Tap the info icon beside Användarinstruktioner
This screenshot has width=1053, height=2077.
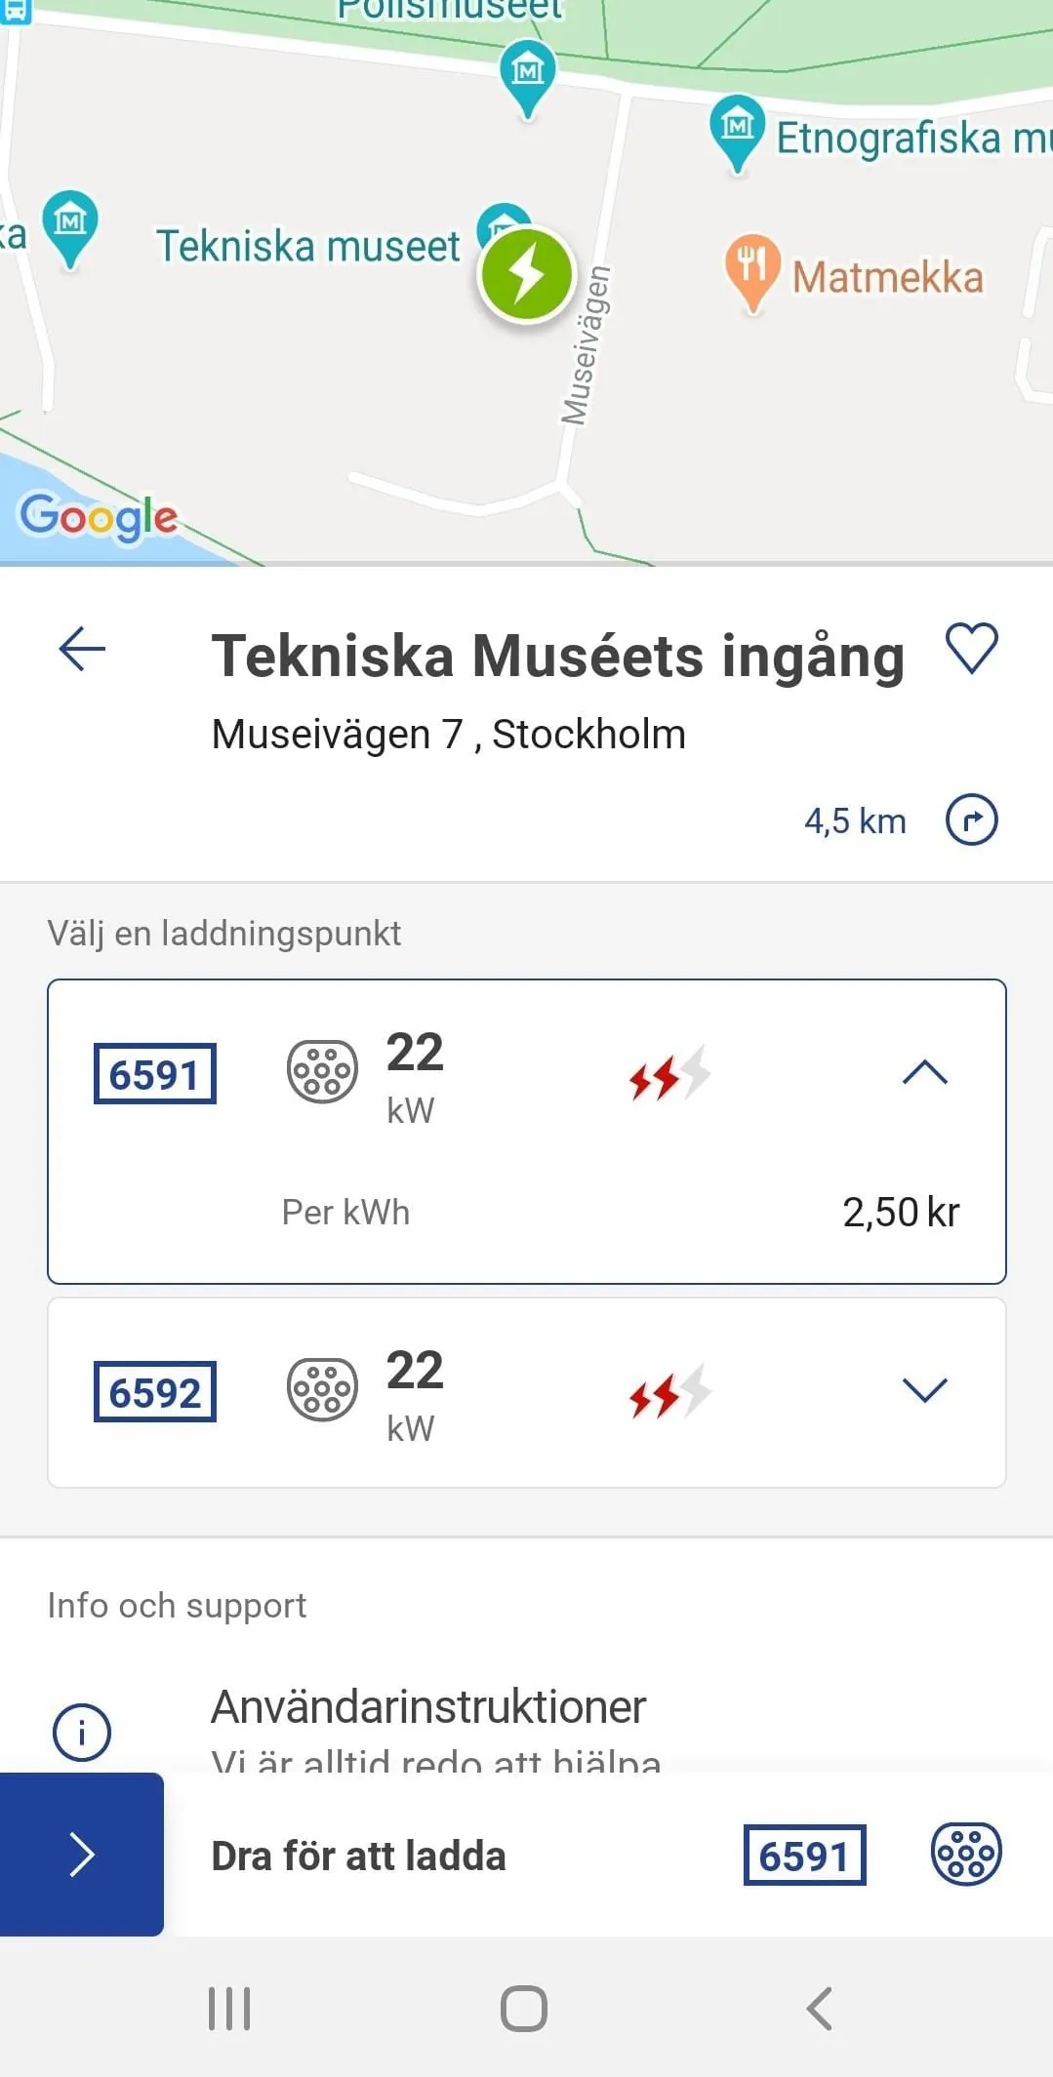[x=82, y=1732]
